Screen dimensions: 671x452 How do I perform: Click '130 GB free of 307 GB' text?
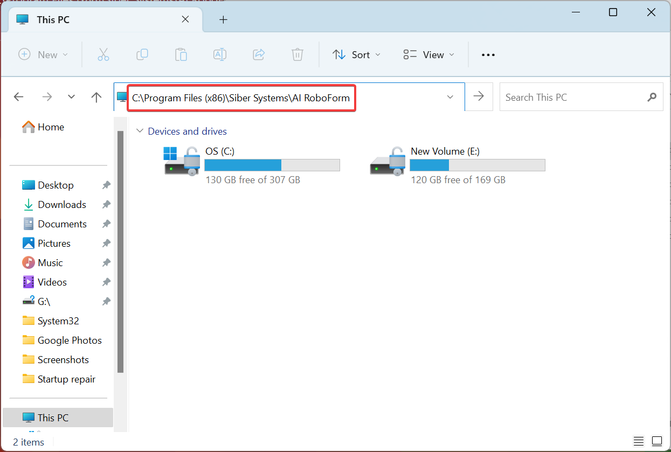253,180
